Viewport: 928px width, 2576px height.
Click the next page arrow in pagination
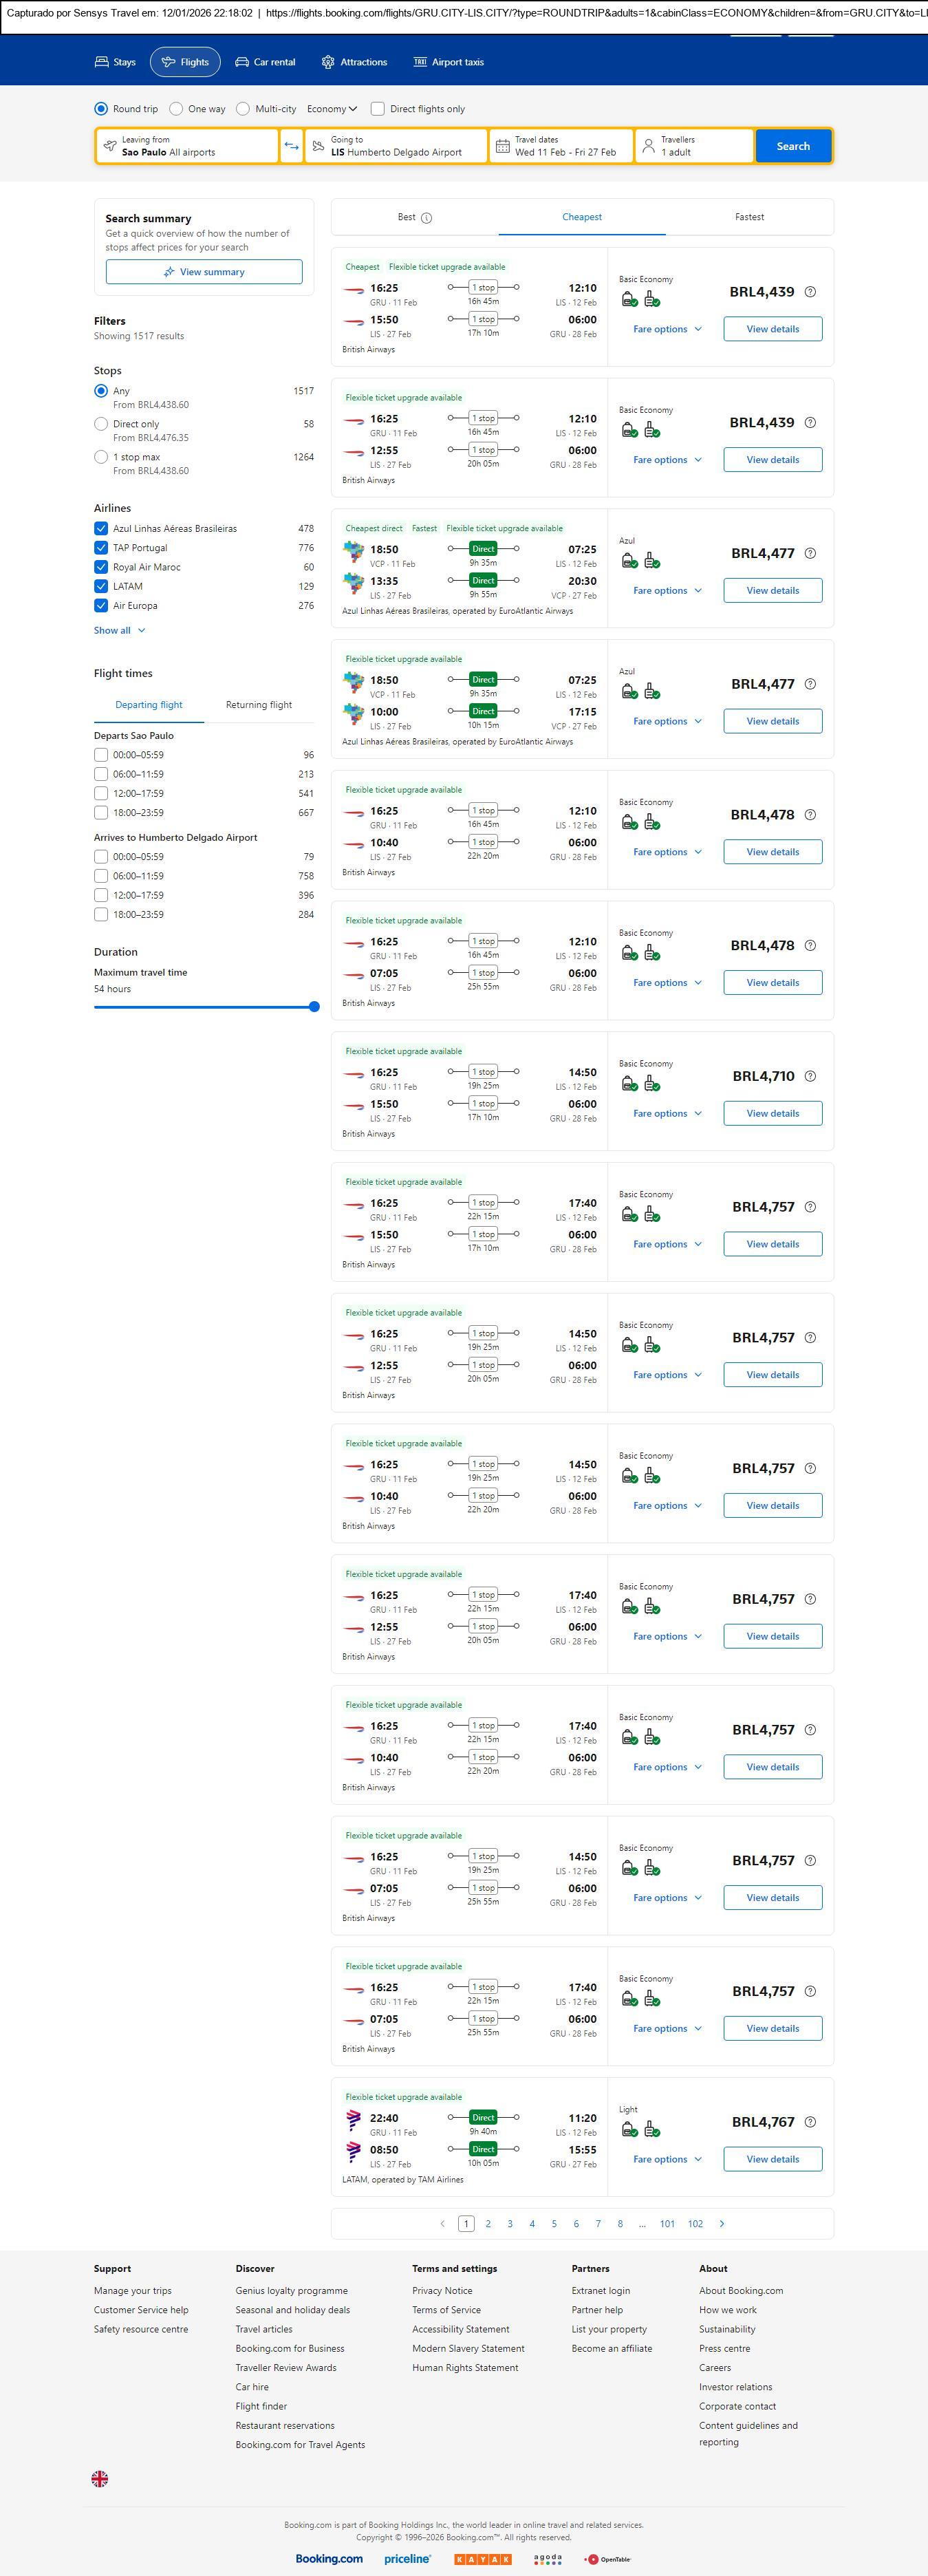[x=722, y=2224]
